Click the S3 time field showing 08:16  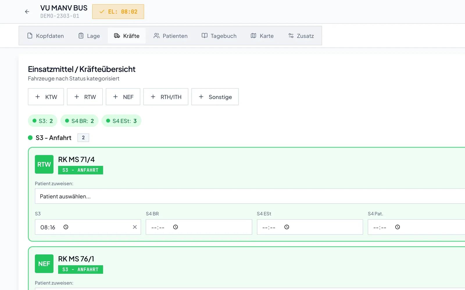88,227
